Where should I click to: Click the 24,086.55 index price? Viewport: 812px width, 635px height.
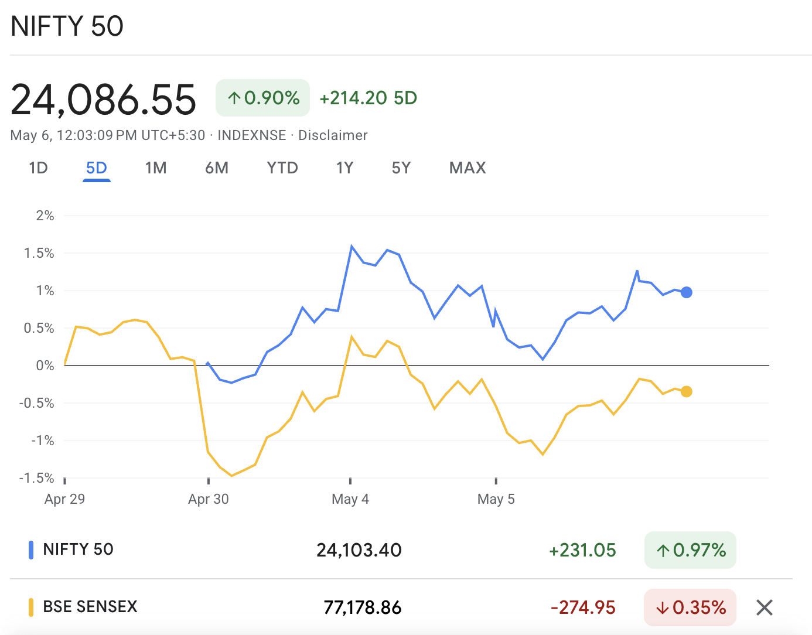pyautogui.click(x=104, y=99)
